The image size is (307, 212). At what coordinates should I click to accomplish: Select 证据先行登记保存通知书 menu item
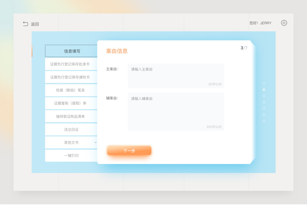(70, 77)
